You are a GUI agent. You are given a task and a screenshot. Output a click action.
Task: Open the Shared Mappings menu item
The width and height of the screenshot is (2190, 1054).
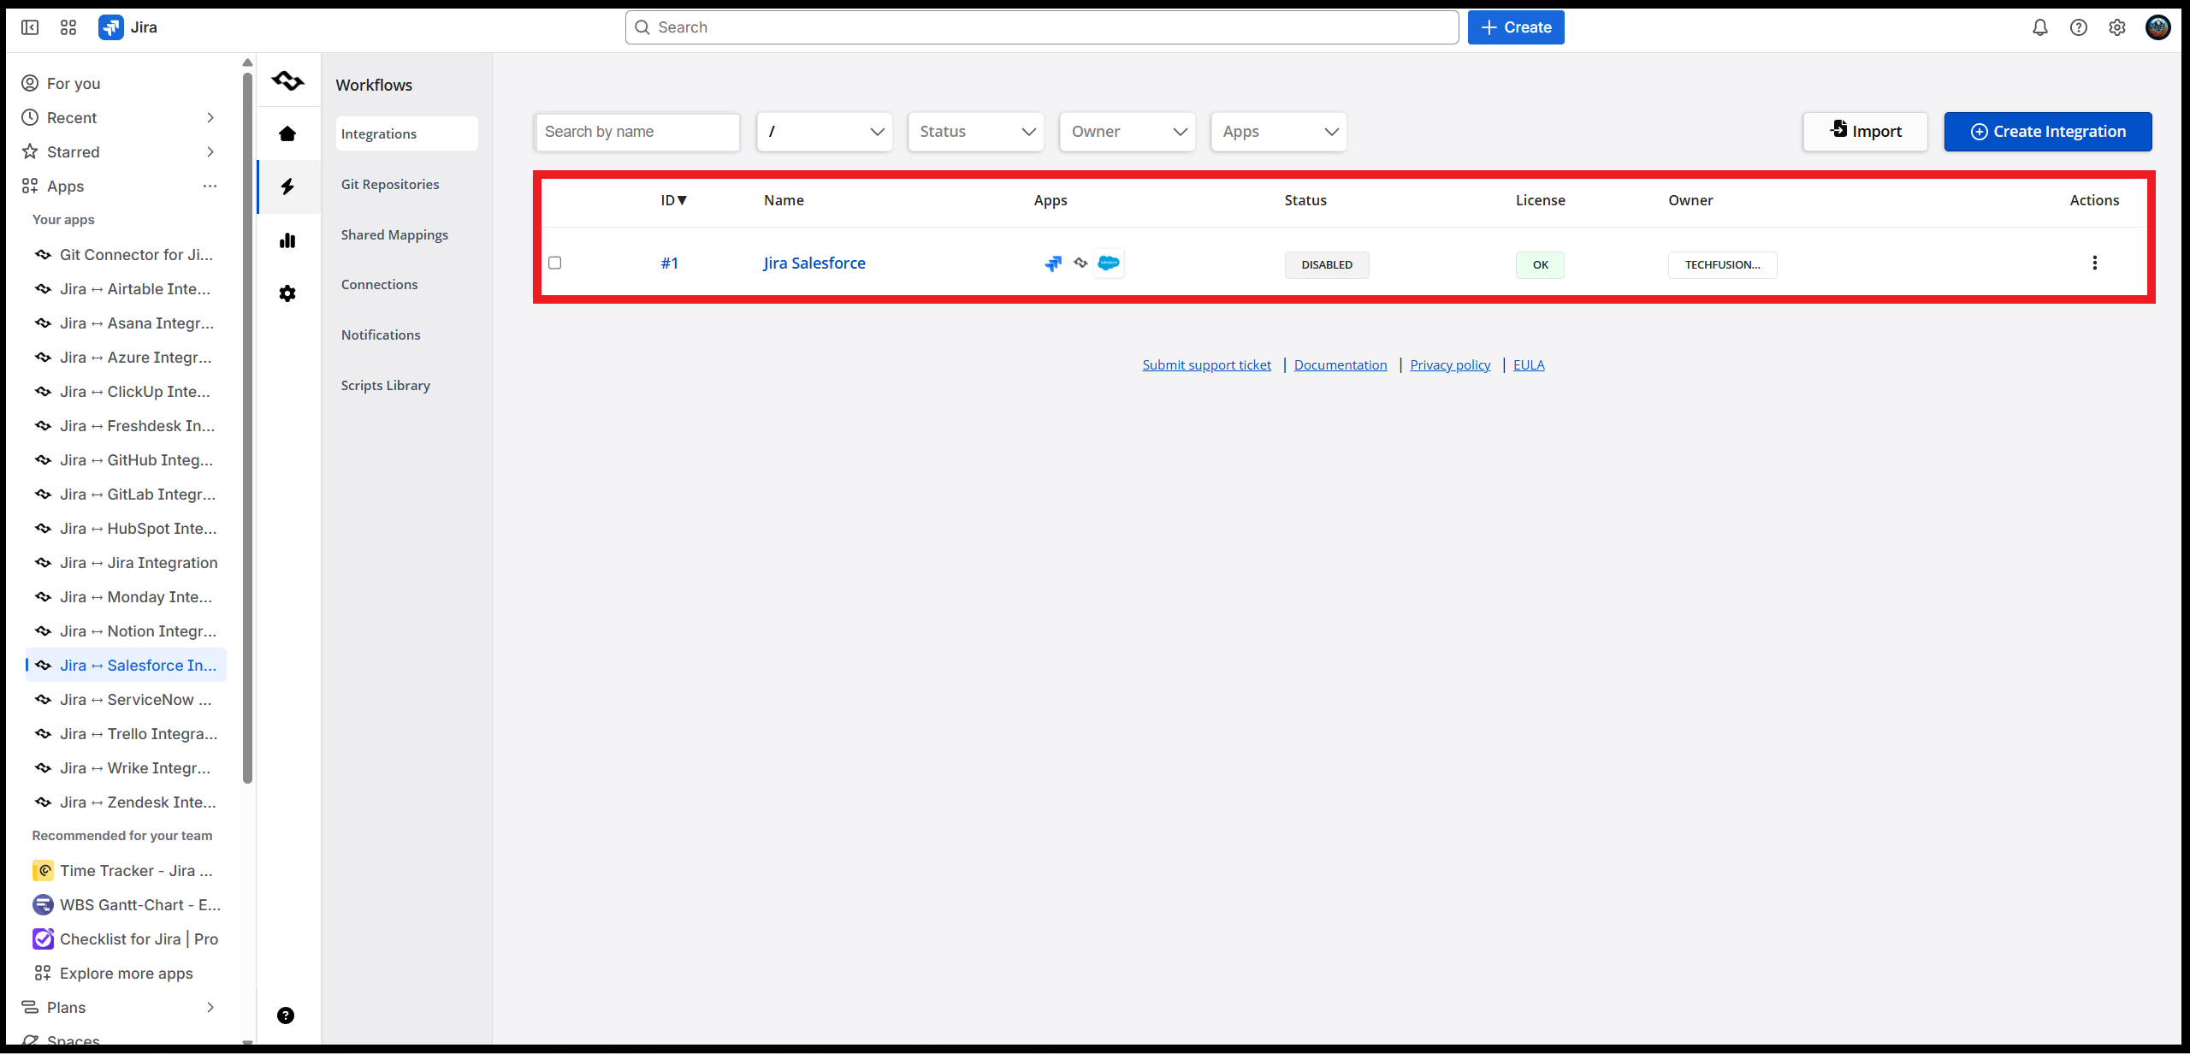click(394, 234)
